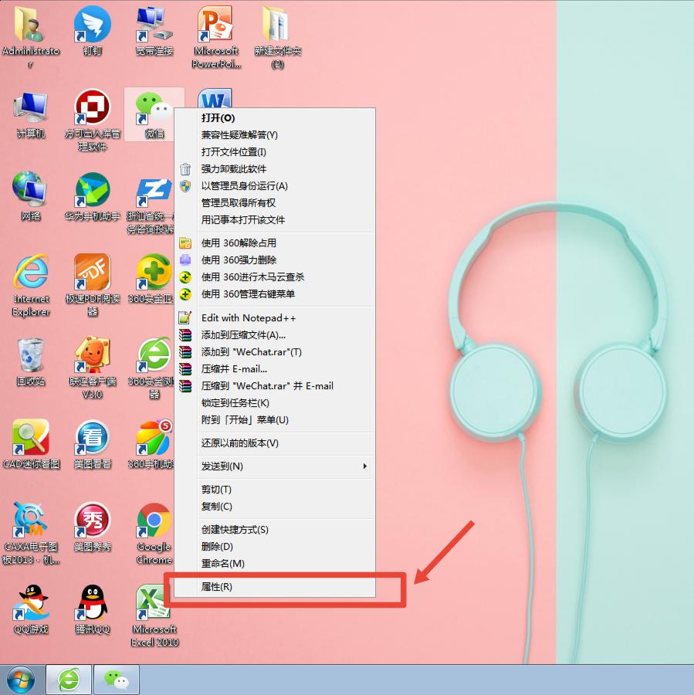Image resolution: width=694 pixels, height=695 pixels.
Task: Choose 打开文件位置(I) menu entry
Action: [x=275, y=152]
